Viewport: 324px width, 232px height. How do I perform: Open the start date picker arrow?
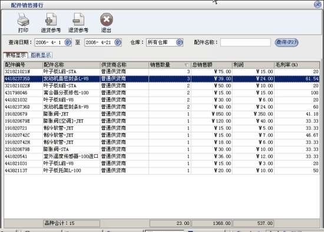coord(68,42)
